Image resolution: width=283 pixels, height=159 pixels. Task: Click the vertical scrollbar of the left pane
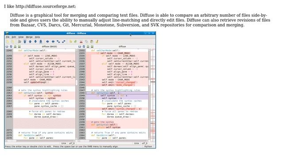[76, 94]
